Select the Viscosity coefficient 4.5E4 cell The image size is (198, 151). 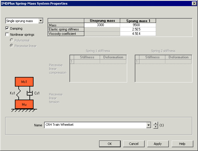click(x=138, y=34)
